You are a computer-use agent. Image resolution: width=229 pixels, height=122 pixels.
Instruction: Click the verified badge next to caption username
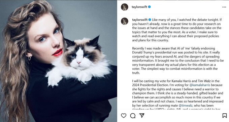[x=150, y=20]
